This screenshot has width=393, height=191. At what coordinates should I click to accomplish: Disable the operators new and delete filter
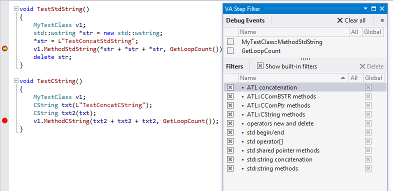coord(230,123)
